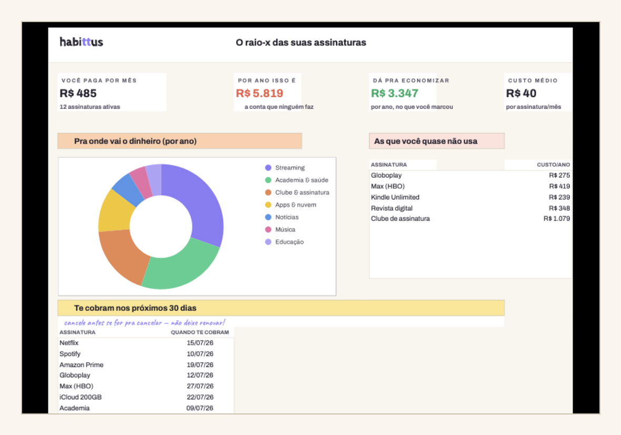Select the iCloud 200GB billing row
Image resolution: width=621 pixels, height=435 pixels.
(x=146, y=397)
